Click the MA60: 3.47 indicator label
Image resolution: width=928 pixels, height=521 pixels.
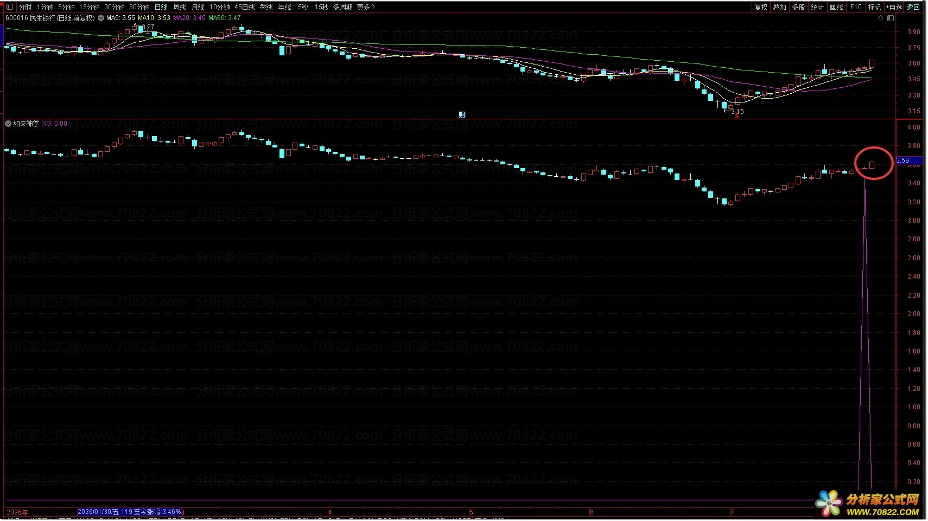pyautogui.click(x=225, y=18)
